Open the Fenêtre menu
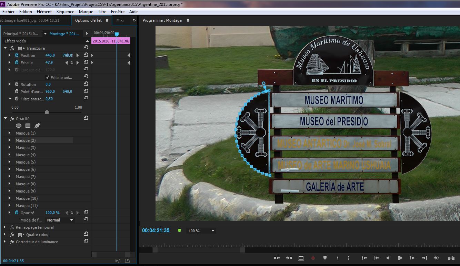460x266 pixels. pos(118,11)
